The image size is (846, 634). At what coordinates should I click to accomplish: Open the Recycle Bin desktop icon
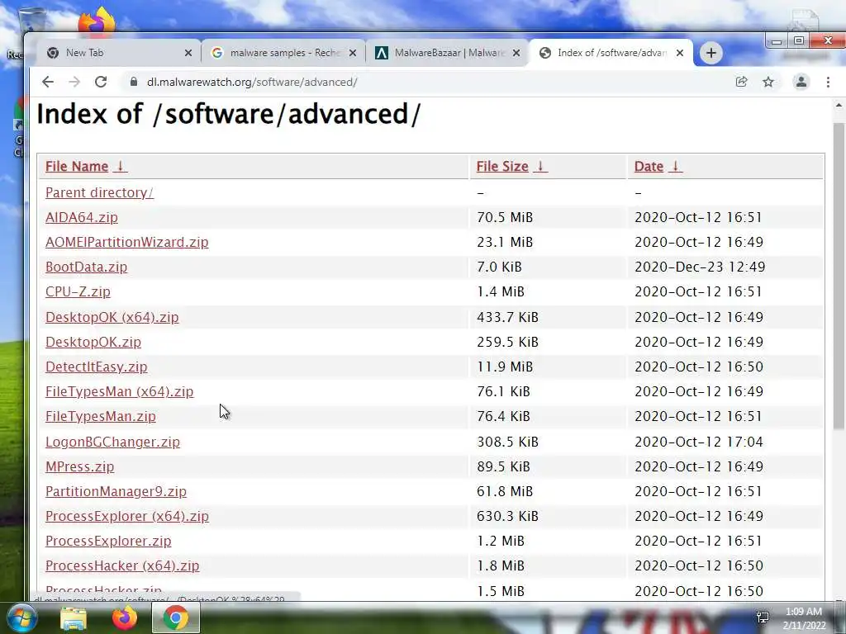pyautogui.click(x=31, y=21)
